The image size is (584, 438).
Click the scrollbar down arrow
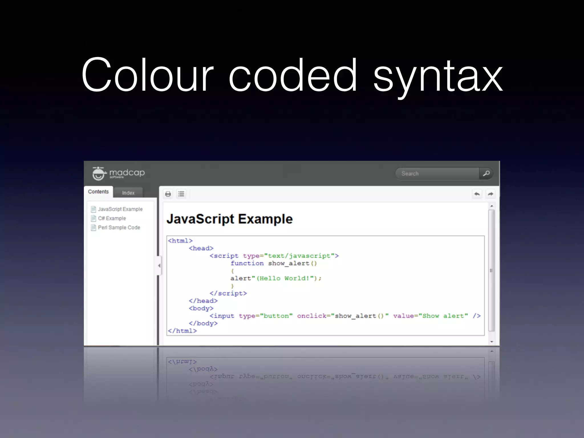[492, 342]
